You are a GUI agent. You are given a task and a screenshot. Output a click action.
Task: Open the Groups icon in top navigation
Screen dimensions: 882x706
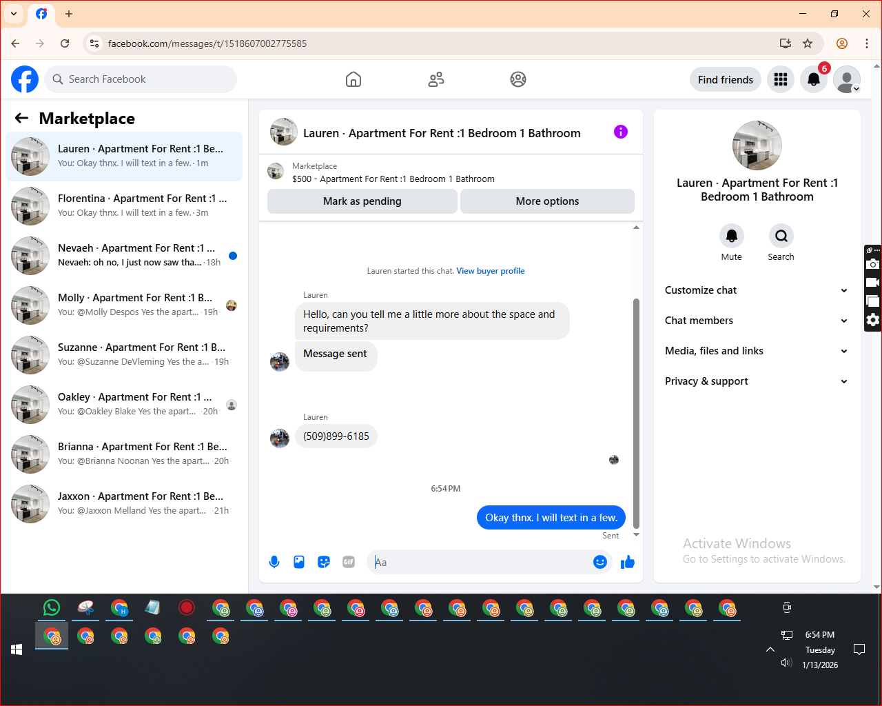[518, 79]
